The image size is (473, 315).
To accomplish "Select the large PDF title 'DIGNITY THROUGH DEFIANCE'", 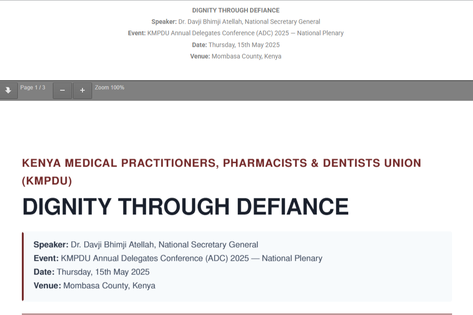I will click(x=185, y=207).
